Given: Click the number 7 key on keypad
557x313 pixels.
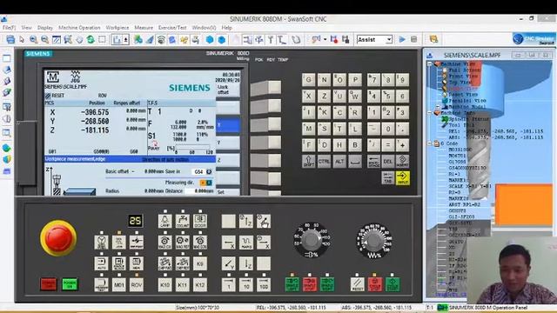Looking at the screenshot, I should coord(373,80).
